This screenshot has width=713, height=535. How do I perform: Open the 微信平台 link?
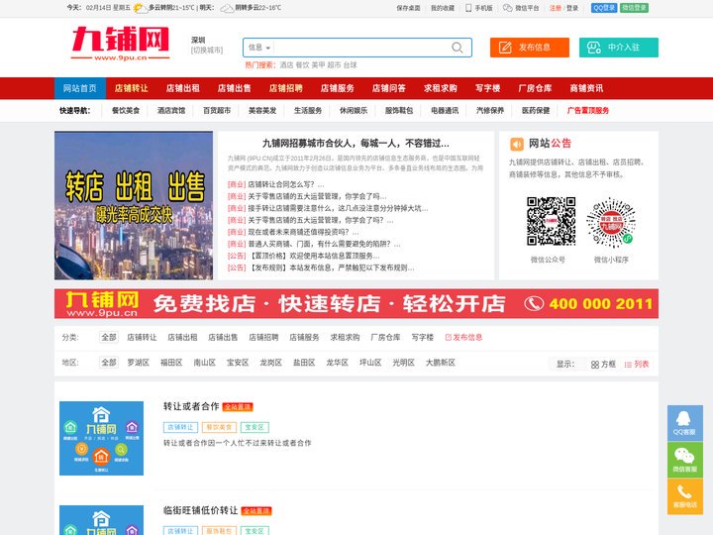pos(521,8)
